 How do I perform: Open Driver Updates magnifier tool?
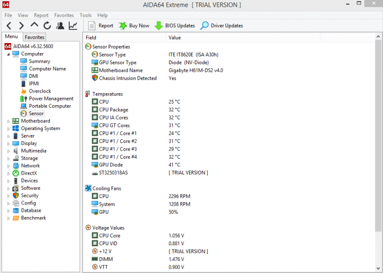(204, 26)
